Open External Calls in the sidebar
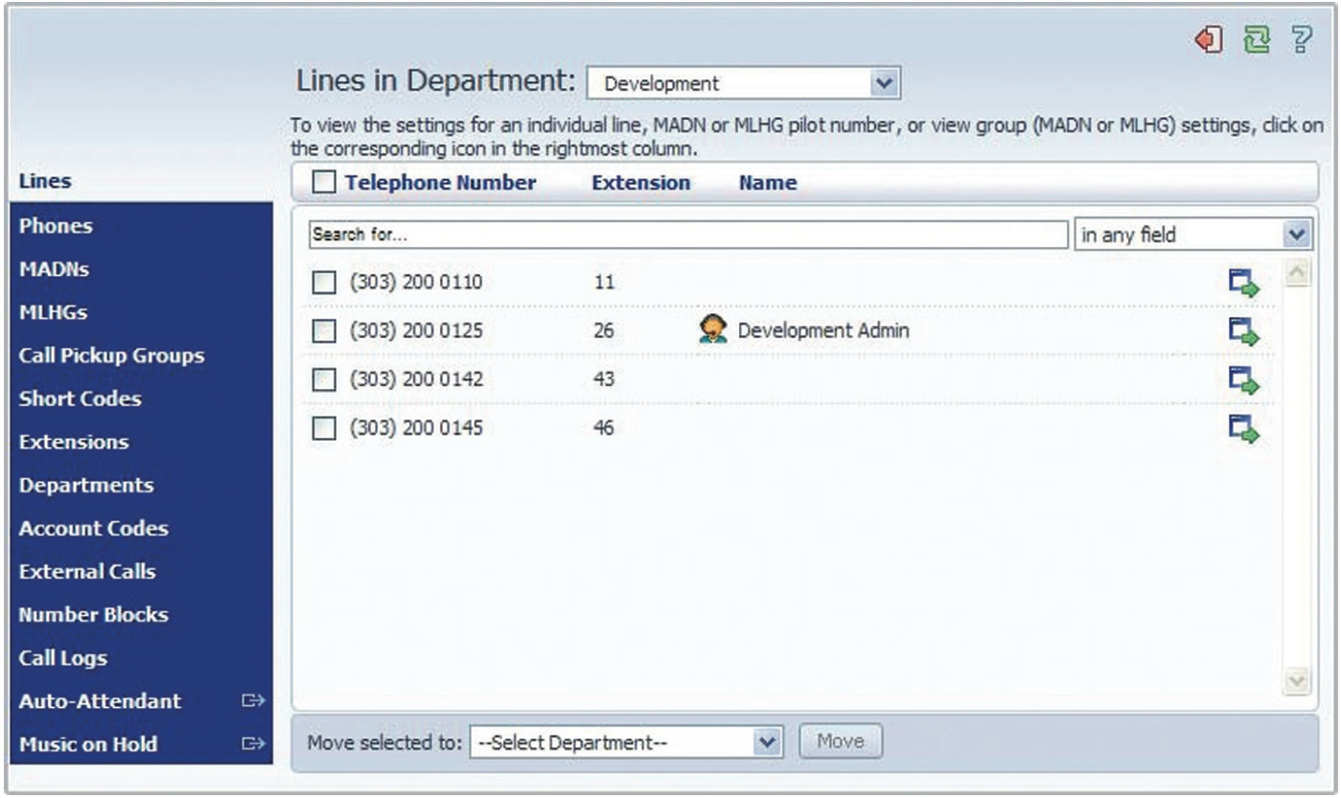 tap(87, 571)
